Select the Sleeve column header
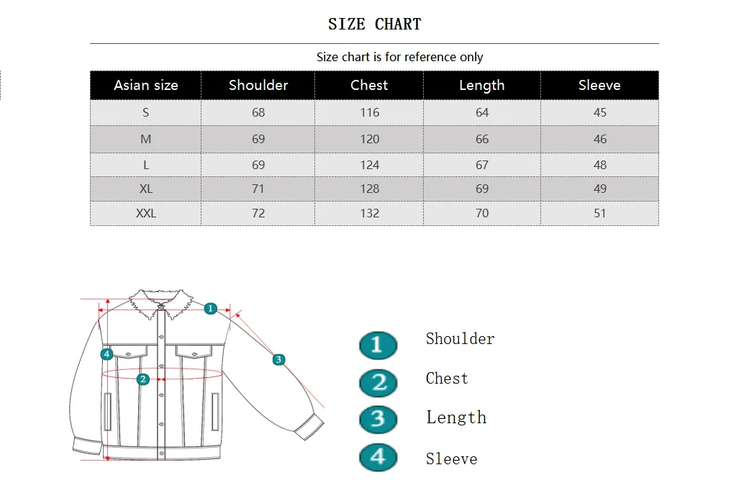Image resolution: width=749 pixels, height=488 pixels. (599, 85)
